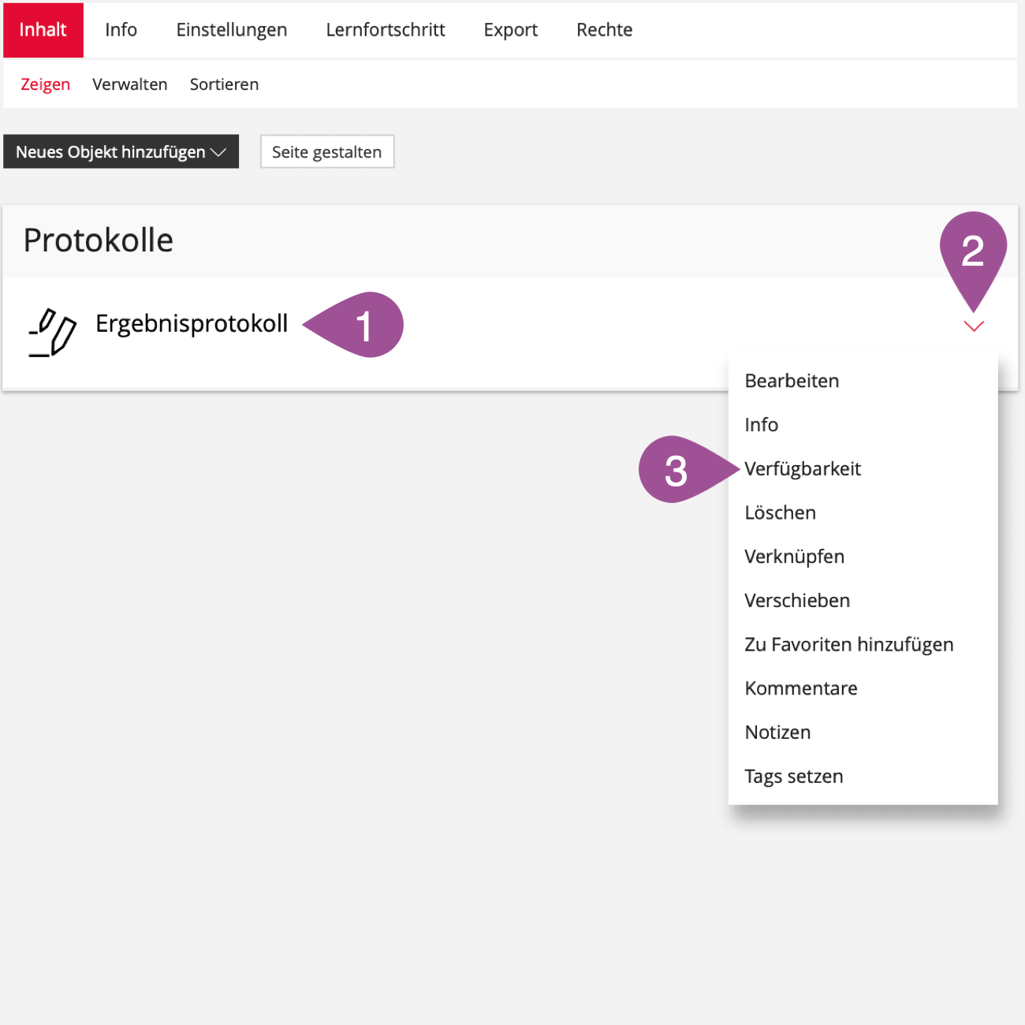The width and height of the screenshot is (1025, 1025).
Task: Select the Zeigen sub-tab
Action: coord(45,84)
